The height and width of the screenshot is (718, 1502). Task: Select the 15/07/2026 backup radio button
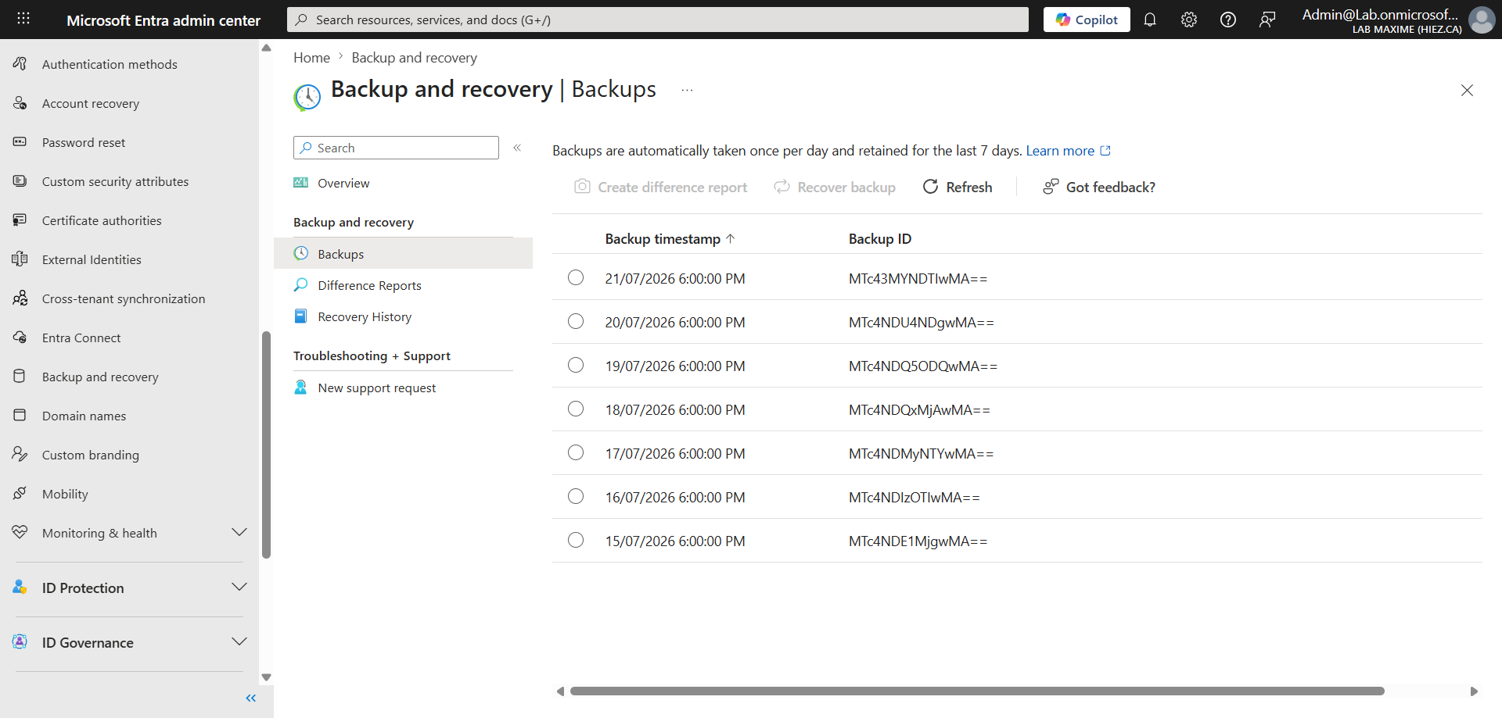click(576, 540)
